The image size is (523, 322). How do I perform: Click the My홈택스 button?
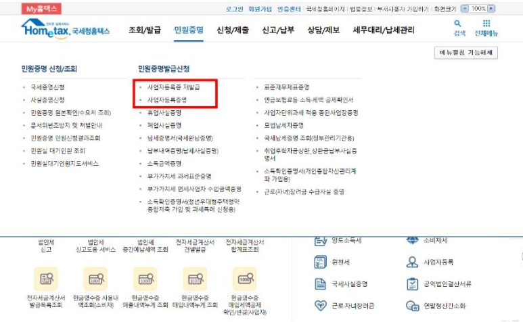(41, 9)
